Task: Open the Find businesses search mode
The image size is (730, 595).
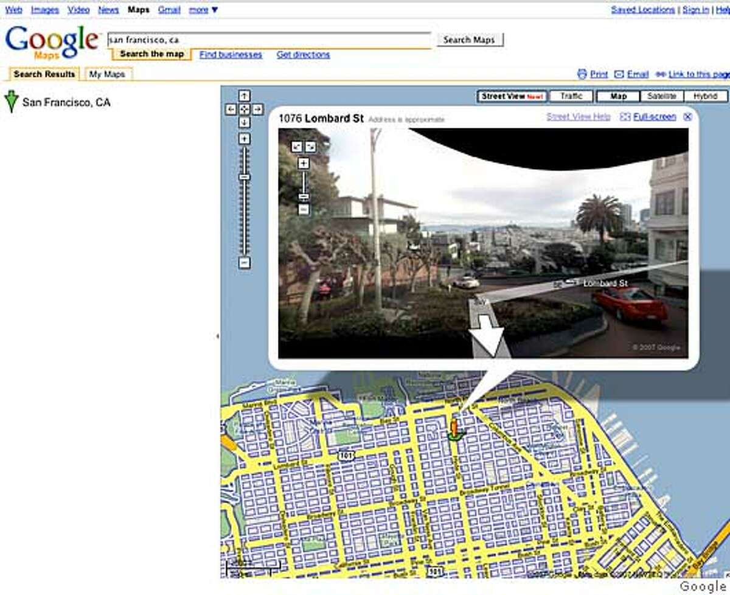Action: [x=232, y=55]
